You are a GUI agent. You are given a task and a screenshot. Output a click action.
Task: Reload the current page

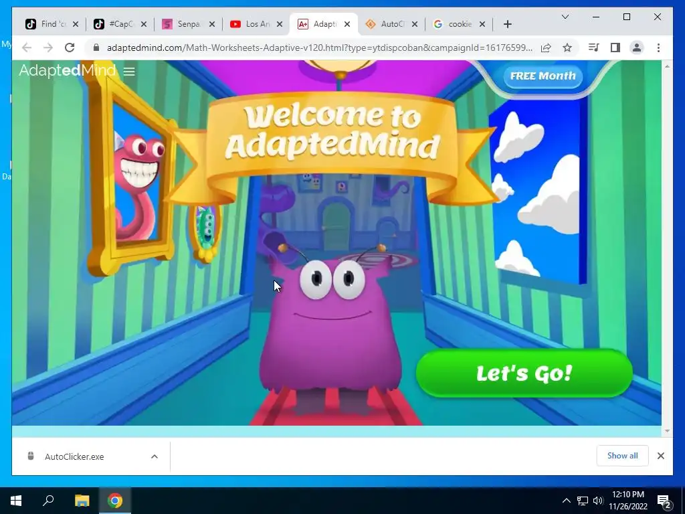click(x=70, y=48)
